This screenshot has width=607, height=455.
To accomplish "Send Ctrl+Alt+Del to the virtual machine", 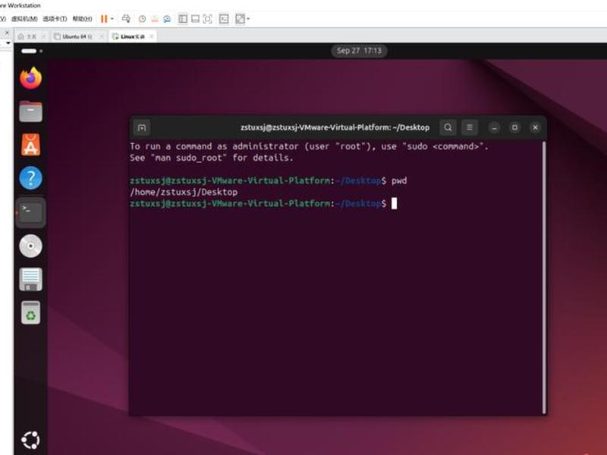I will [126, 18].
